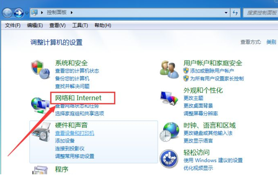Screen dimensions: 278x175
Task: Go forward with the blue arrow button
Action: 18,13
